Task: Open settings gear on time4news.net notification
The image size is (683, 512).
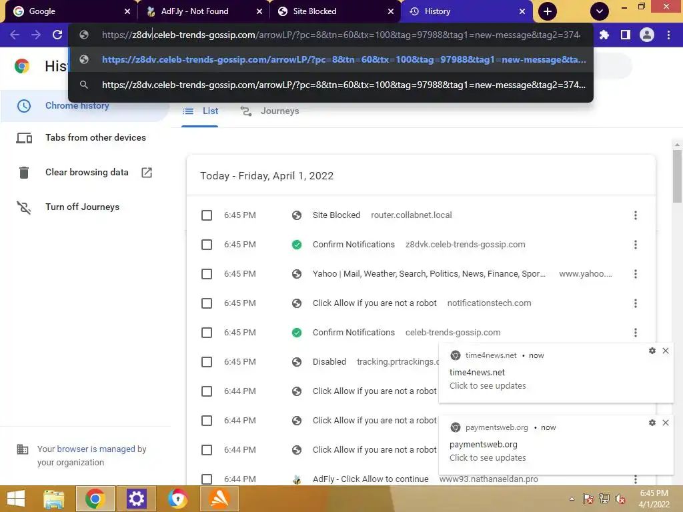Action: 652,351
